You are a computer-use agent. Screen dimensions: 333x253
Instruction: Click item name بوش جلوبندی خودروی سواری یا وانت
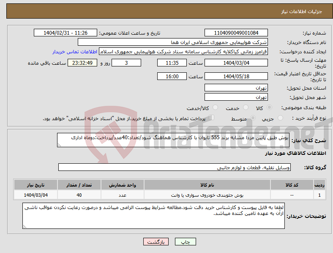coord(207,195)
